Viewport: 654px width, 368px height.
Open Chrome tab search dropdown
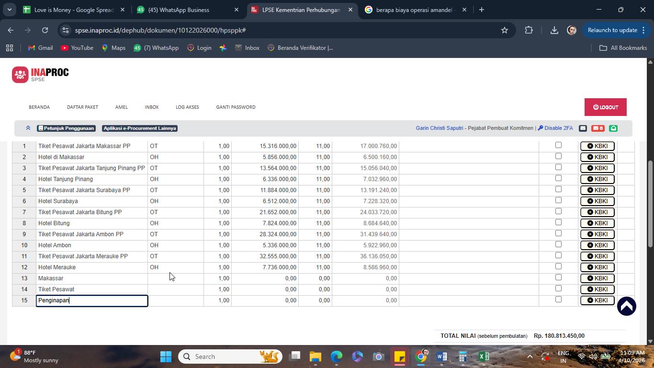pos(9,10)
